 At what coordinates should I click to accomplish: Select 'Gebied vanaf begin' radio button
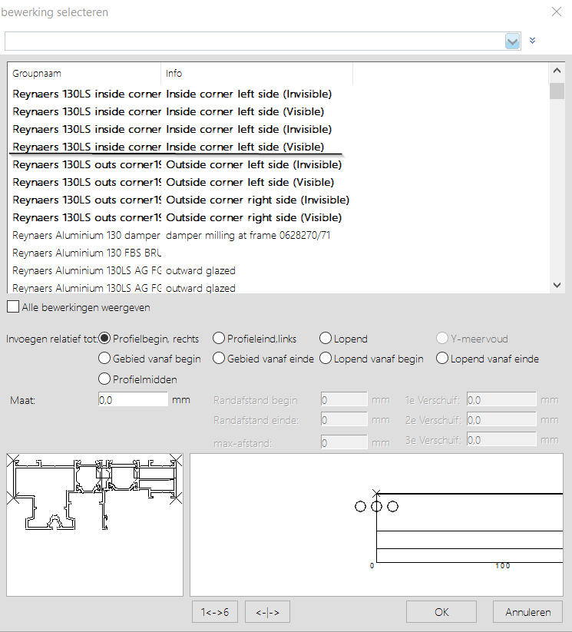tap(104, 358)
